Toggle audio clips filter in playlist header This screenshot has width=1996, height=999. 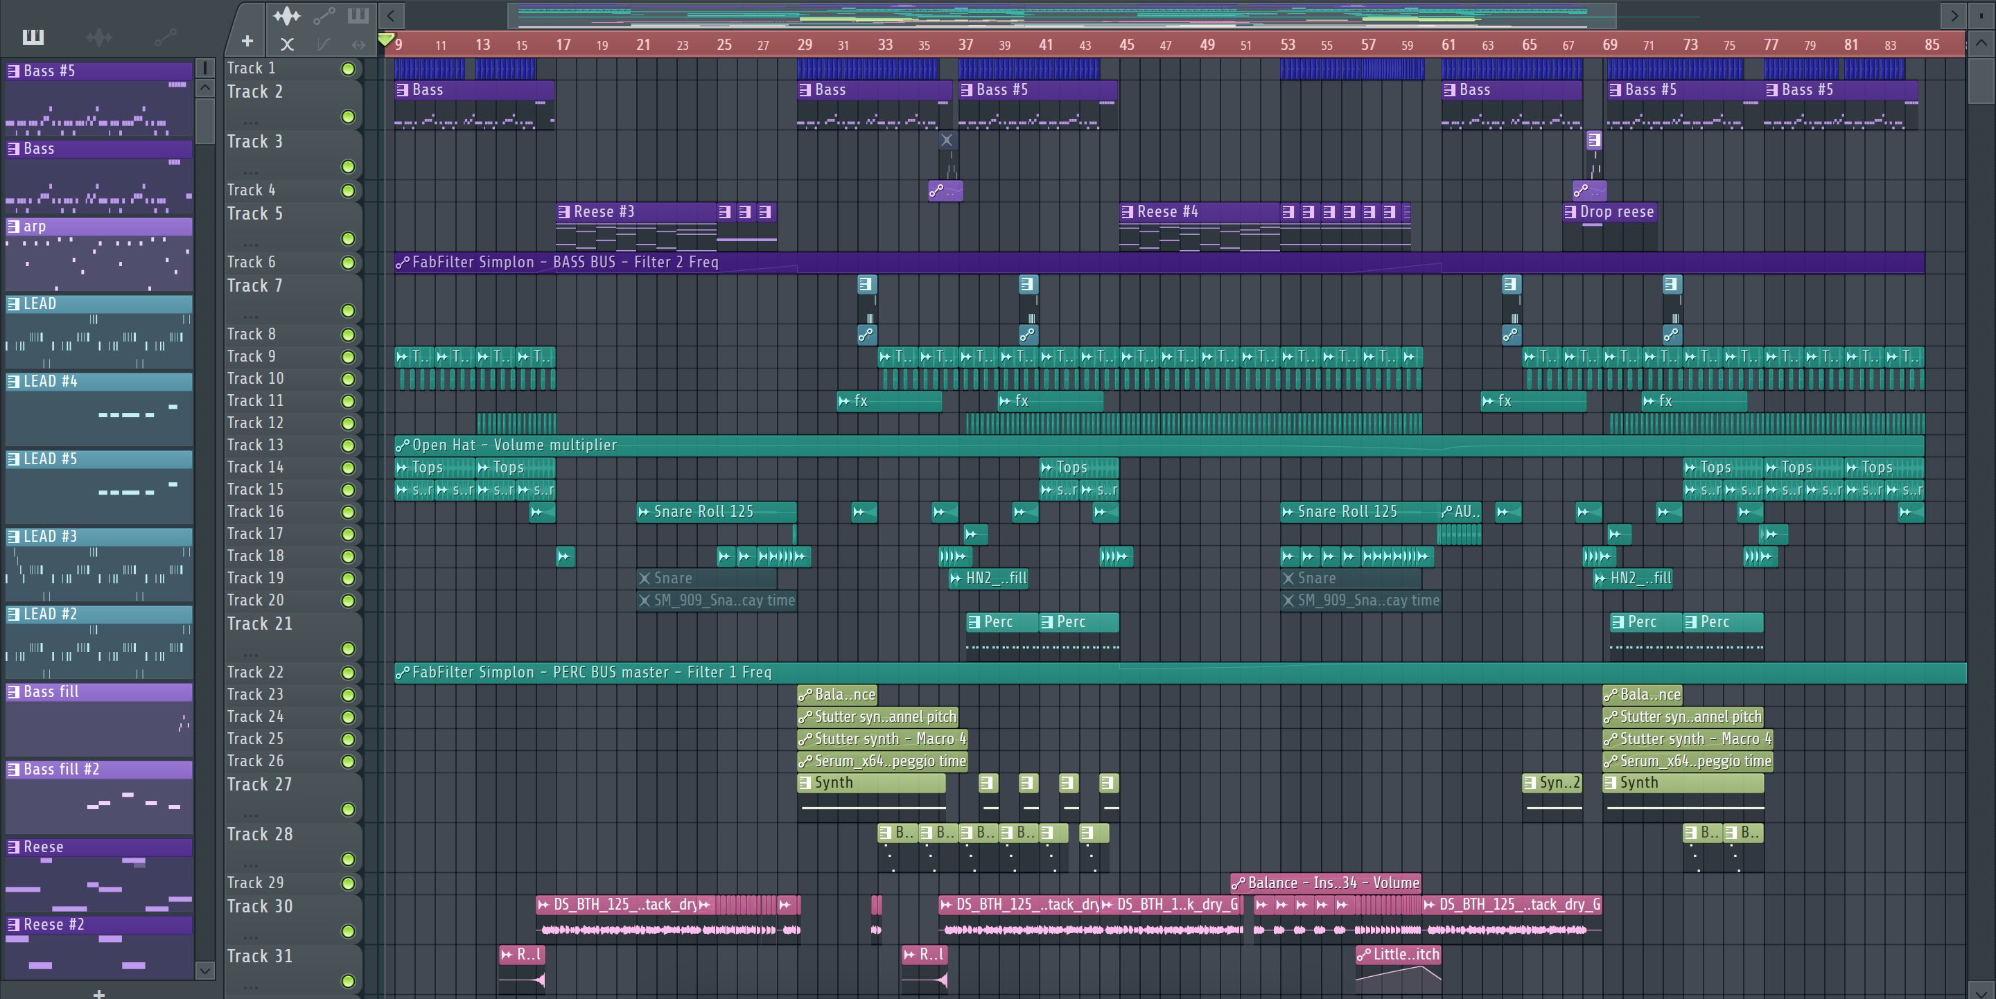(287, 15)
